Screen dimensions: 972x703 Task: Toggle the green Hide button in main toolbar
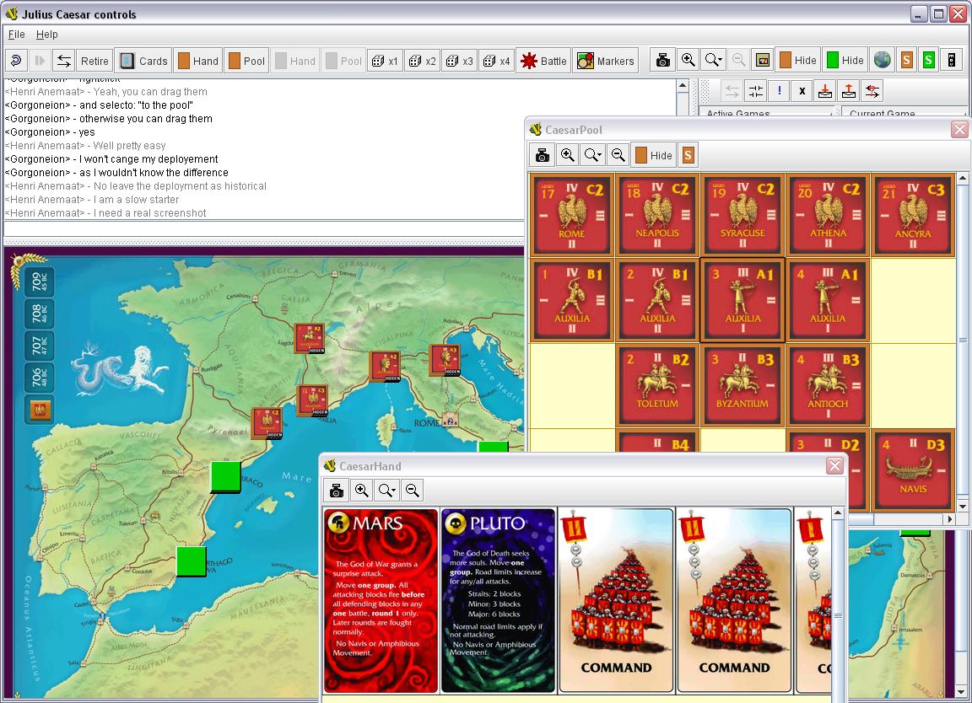[845, 60]
